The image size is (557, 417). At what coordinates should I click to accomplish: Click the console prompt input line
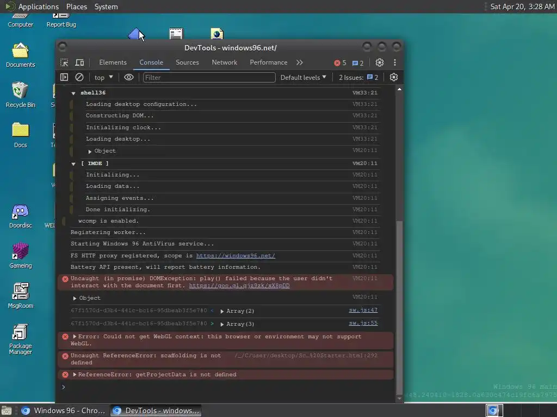point(227,387)
